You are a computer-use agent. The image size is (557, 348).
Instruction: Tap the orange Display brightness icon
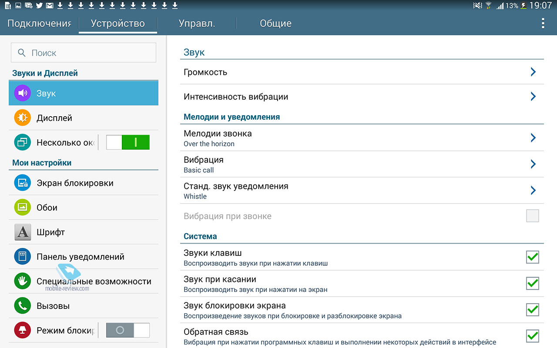click(22, 118)
